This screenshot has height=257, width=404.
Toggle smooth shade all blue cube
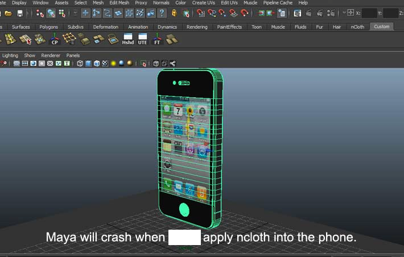pos(88,63)
